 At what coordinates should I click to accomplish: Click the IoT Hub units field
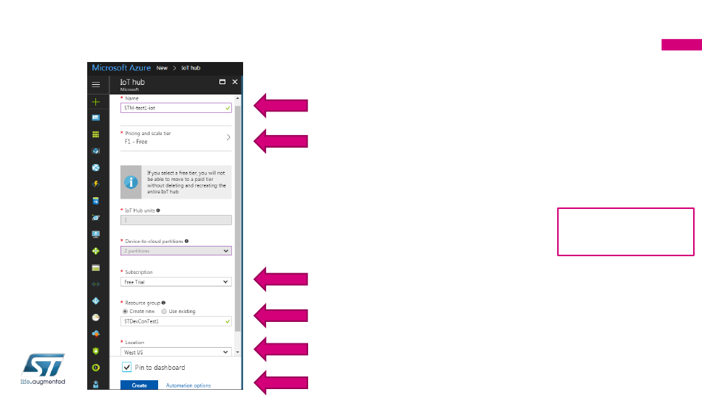[176, 220]
